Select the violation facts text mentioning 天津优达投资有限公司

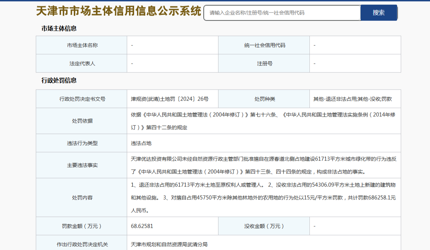pyautogui.click(x=263, y=165)
